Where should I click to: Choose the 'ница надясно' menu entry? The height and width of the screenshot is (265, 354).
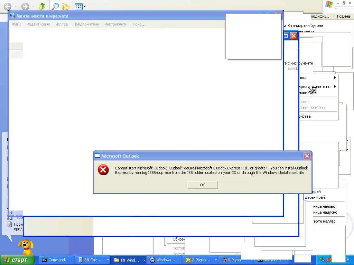click(325, 212)
